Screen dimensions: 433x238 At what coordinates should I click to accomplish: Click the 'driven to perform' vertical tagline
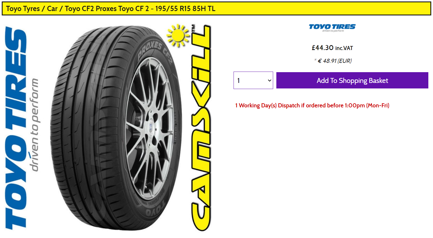[34, 125]
